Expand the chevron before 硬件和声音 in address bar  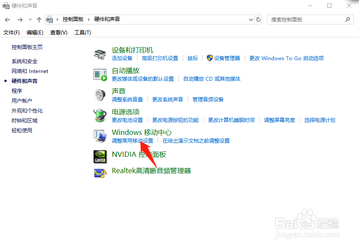(89, 19)
